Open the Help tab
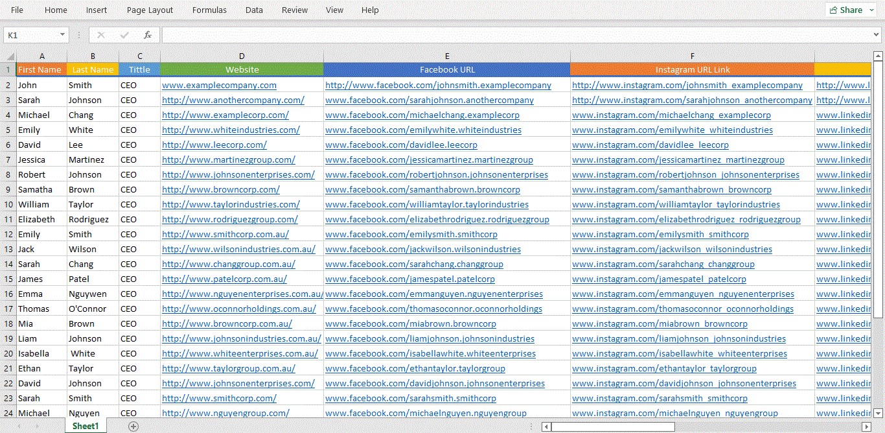The width and height of the screenshot is (885, 433). [370, 10]
